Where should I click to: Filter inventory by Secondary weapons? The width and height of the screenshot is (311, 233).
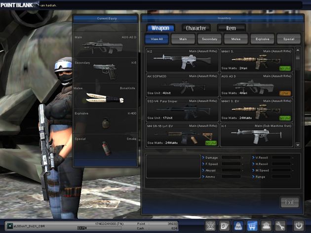(209, 39)
